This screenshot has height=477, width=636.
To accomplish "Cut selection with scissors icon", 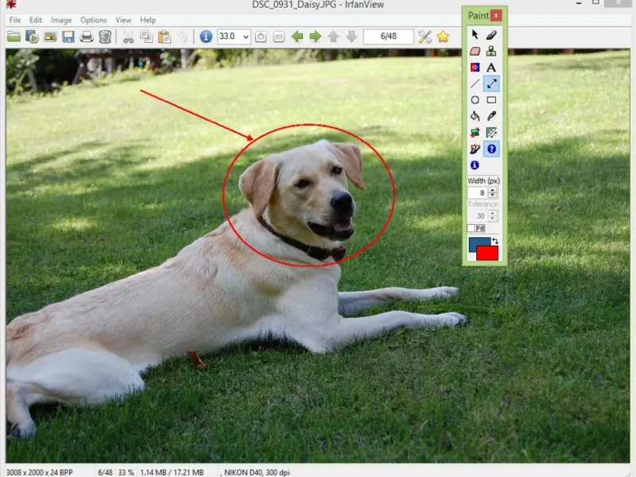I will point(128,37).
